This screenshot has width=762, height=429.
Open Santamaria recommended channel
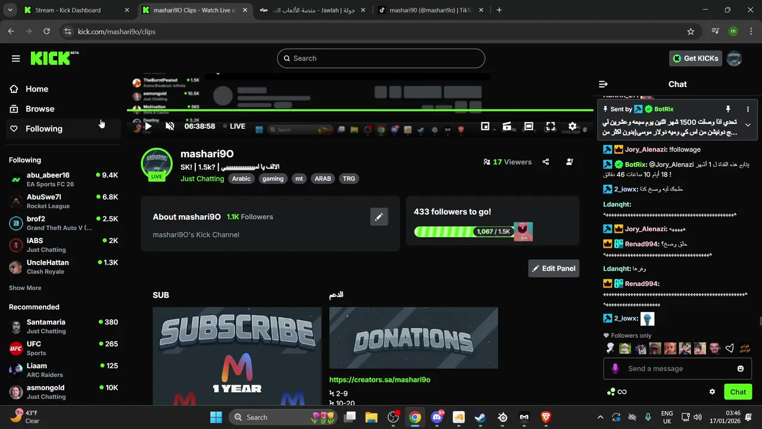pyautogui.click(x=64, y=327)
